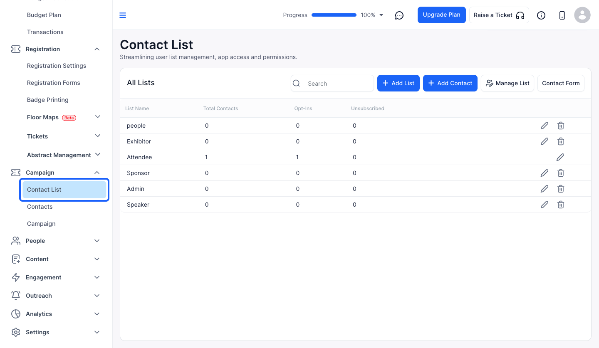
Task: Edit the Attendee list with the pencil icon
Action: pos(560,157)
